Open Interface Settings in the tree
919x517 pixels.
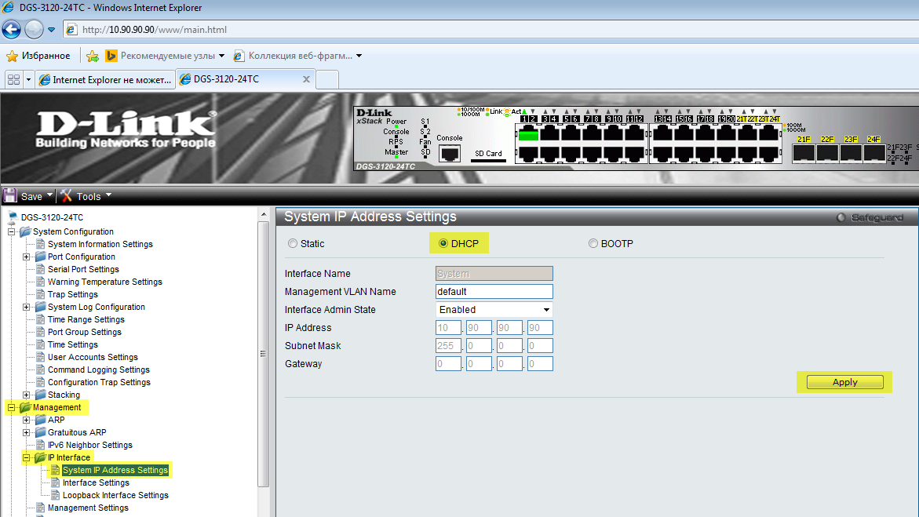tap(96, 482)
